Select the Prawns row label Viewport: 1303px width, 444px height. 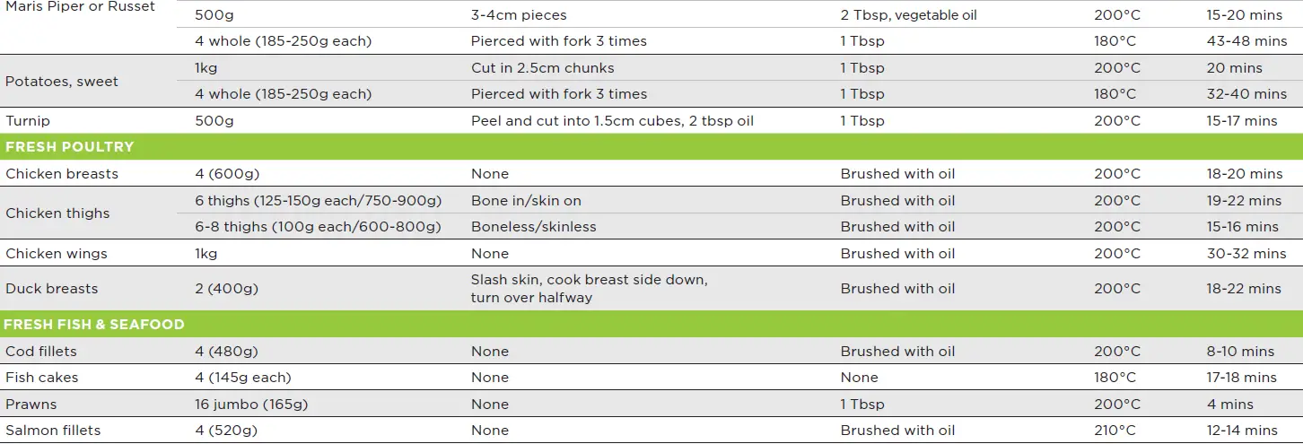[31, 405]
